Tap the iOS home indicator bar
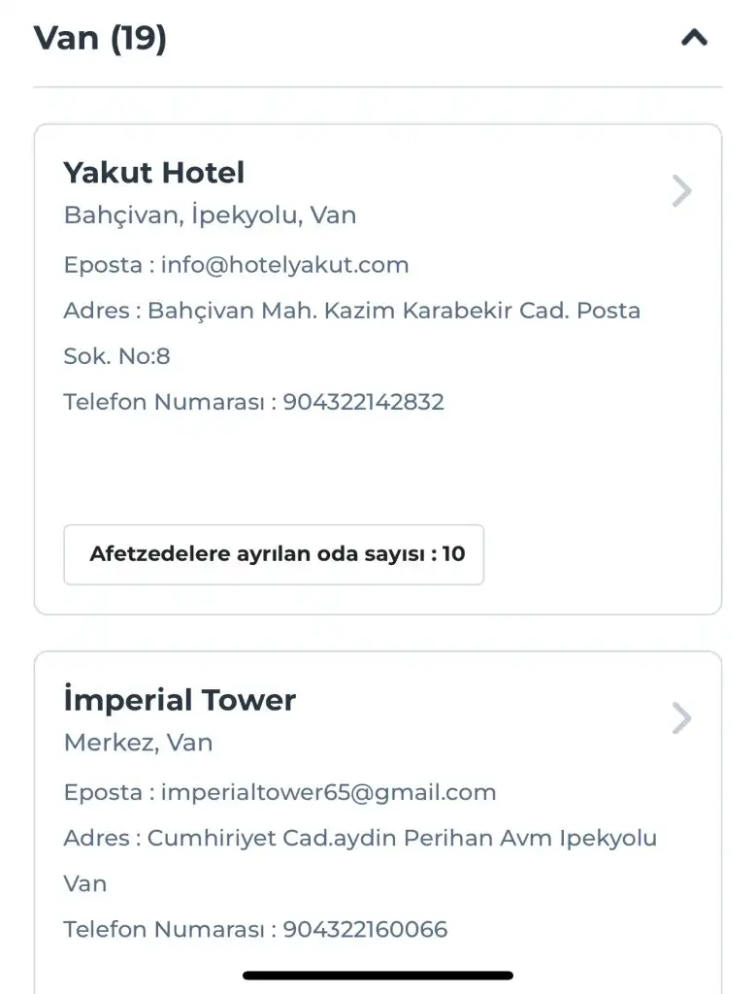Viewport: 756px width, 994px height. 378,975
